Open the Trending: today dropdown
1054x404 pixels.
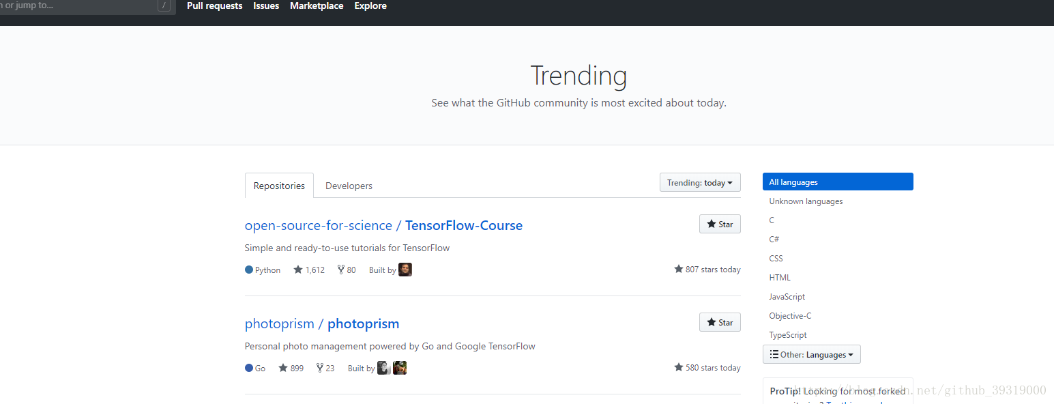[700, 182]
